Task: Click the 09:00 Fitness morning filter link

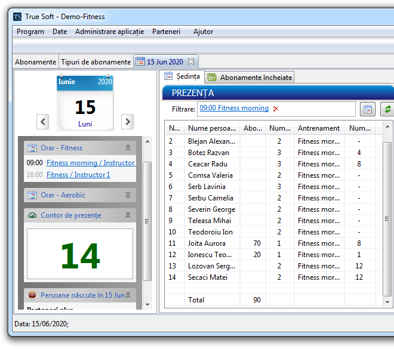Action: coord(234,109)
